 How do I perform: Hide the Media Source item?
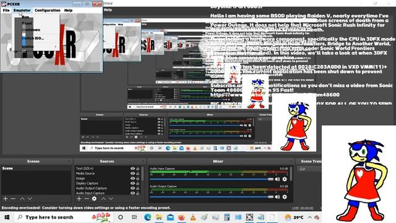pyautogui.click(x=132, y=173)
